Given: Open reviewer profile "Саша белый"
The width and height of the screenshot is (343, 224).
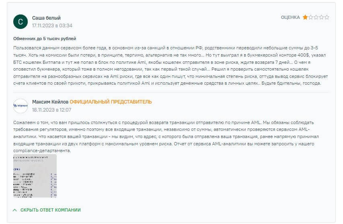Looking at the screenshot, I should click(46, 18).
